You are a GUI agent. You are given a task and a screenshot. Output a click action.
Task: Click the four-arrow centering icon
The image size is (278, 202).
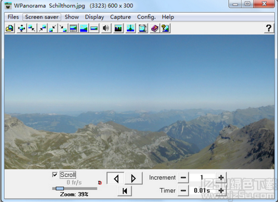[x=22, y=28]
